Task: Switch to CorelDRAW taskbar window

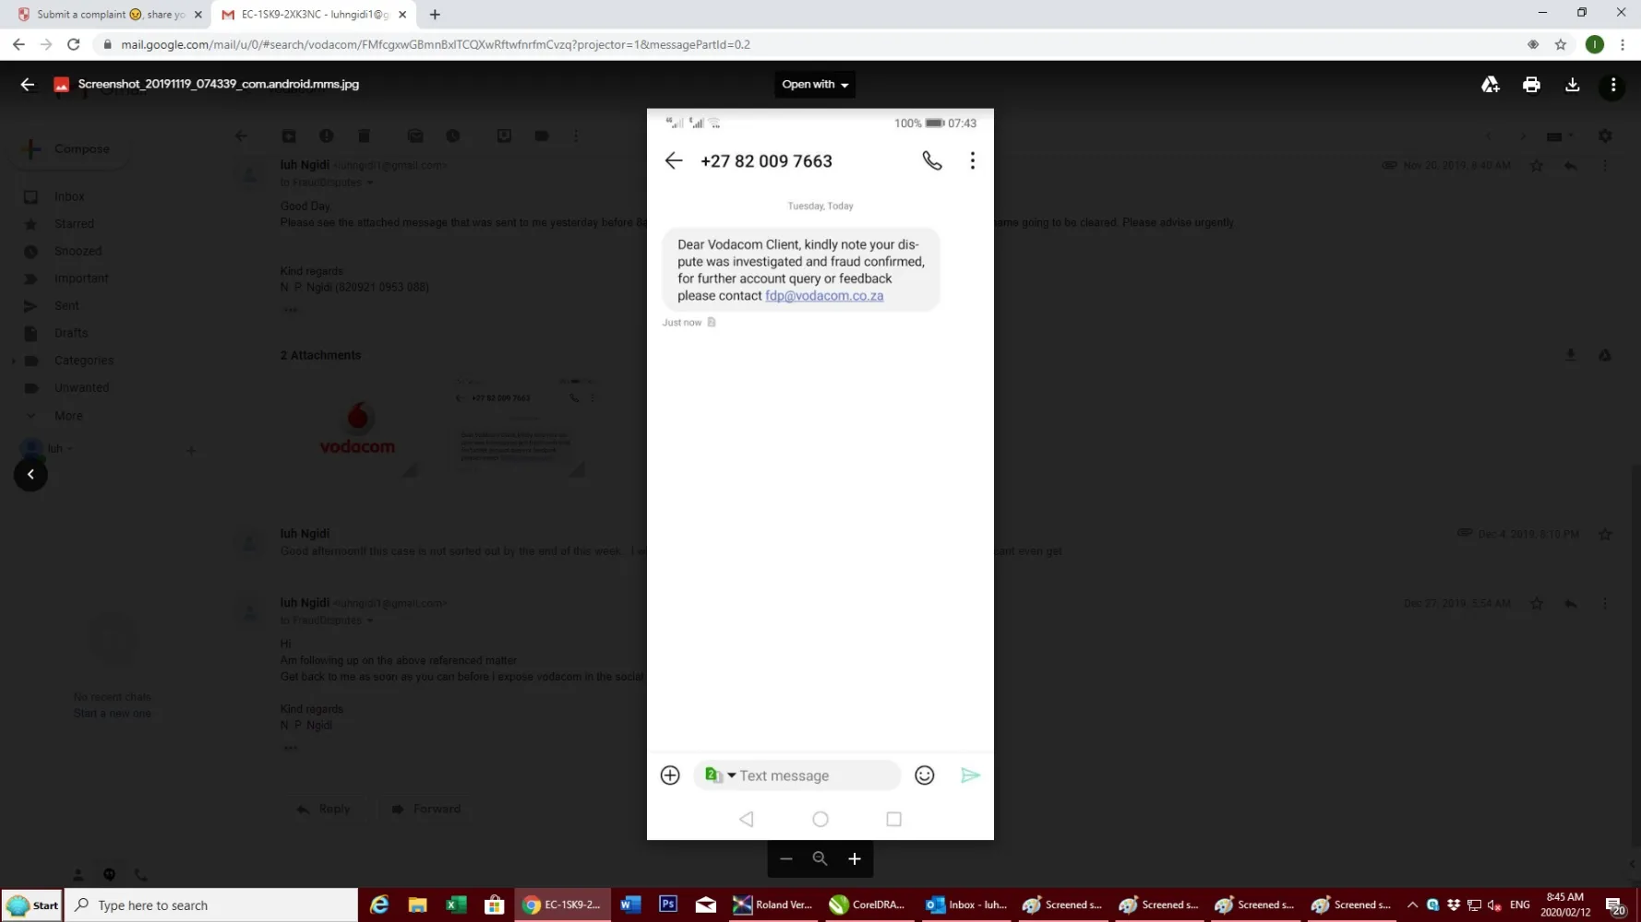Action: [x=868, y=904]
